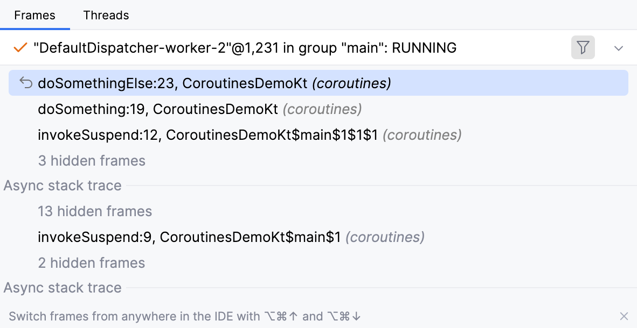Click the switch frames shortcut hint text

[x=183, y=316]
